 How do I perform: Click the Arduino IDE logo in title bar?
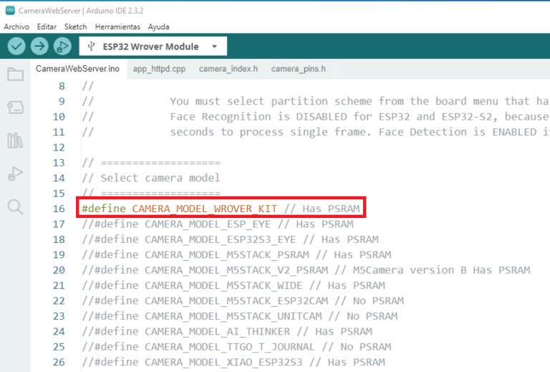coord(9,9)
